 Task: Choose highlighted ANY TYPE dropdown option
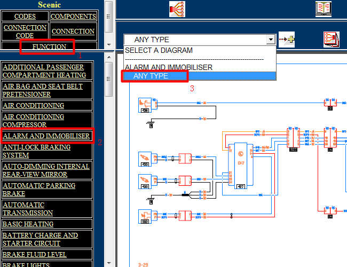pos(200,76)
